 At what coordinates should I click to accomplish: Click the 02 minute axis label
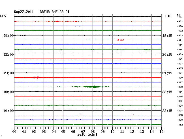point(34,131)
